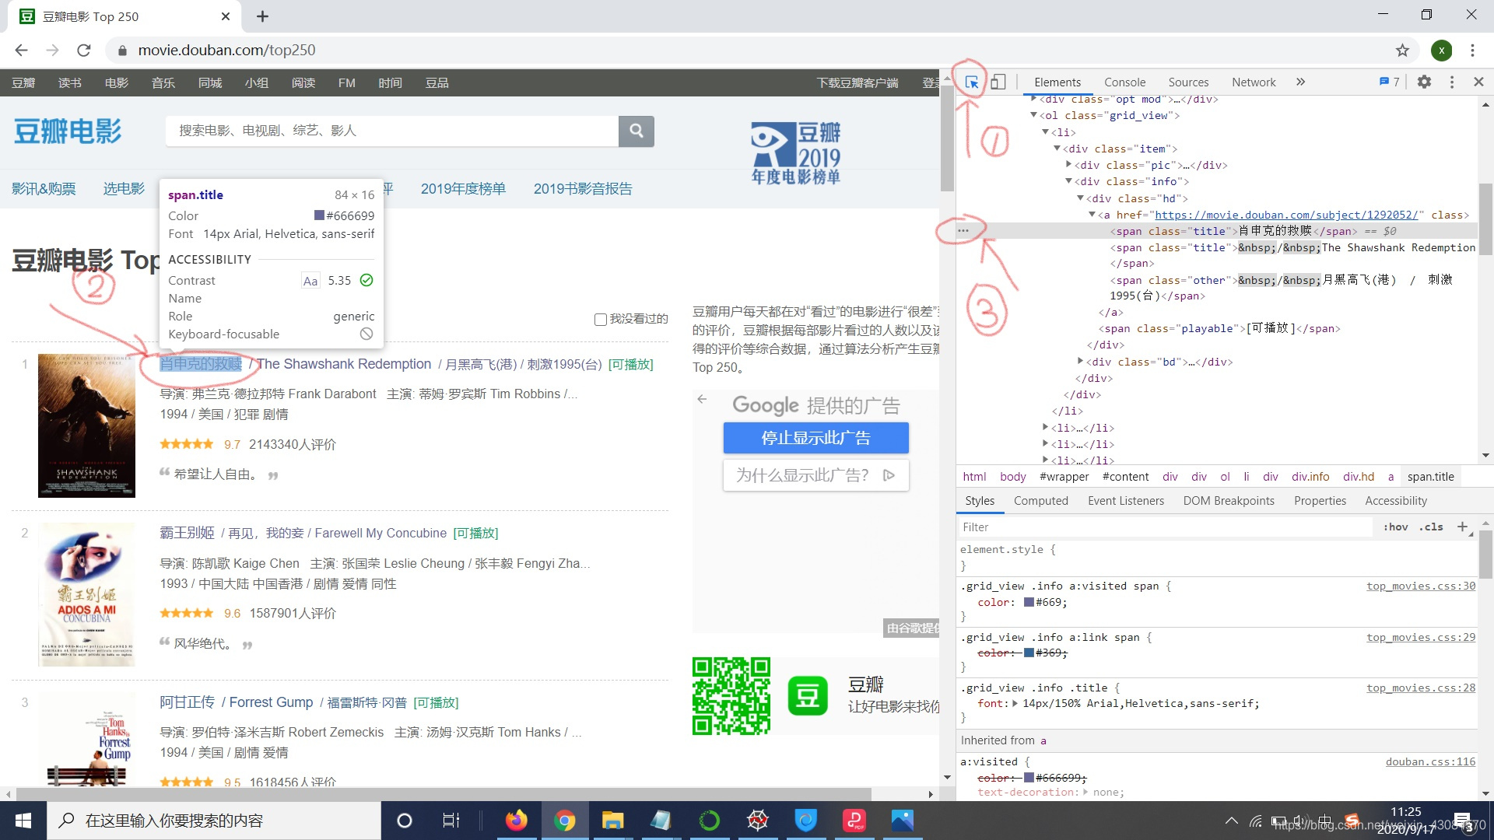Show more DevTools tabs chevron
1494x840 pixels.
coord(1300,82)
